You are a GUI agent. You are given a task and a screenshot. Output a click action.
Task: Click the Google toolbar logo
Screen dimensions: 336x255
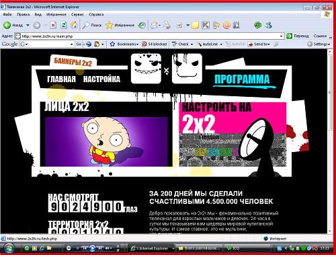coord(9,44)
